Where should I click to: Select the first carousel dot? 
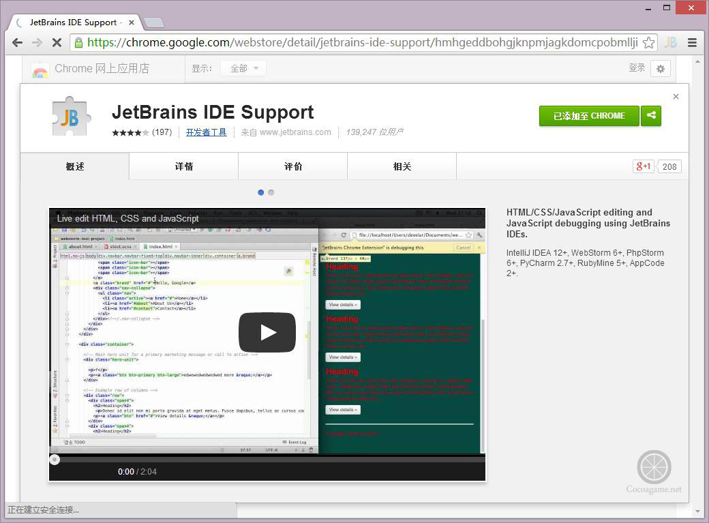(x=261, y=192)
